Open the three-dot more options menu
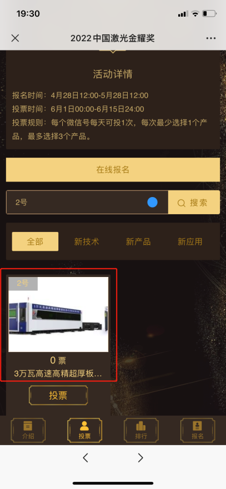 [x=211, y=38]
